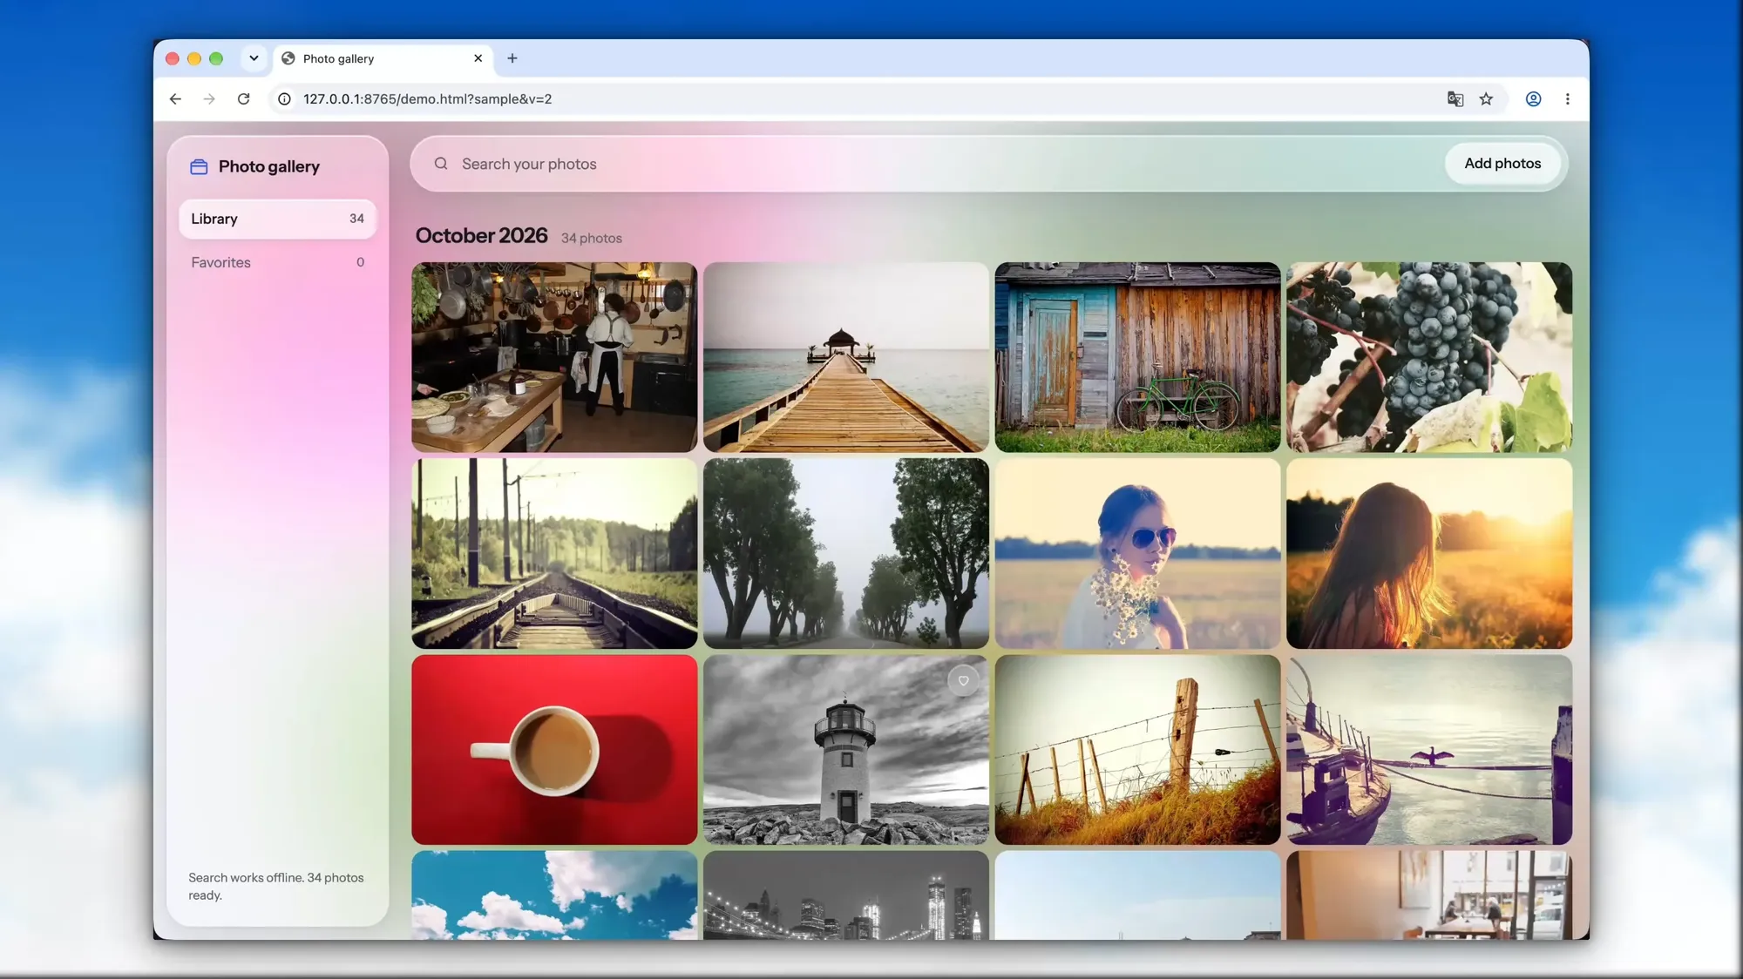The height and width of the screenshot is (979, 1743).
Task: Go back using the browser back arrow
Action: 175,99
